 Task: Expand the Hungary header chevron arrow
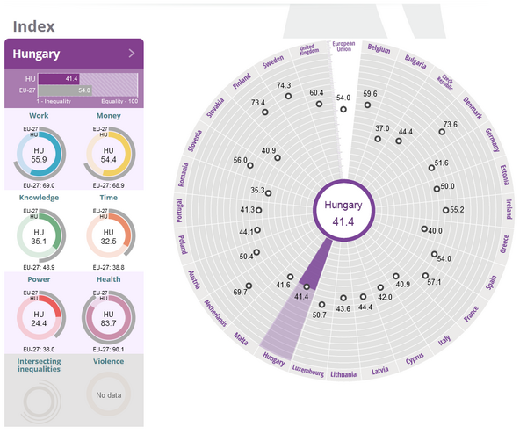pyautogui.click(x=132, y=54)
